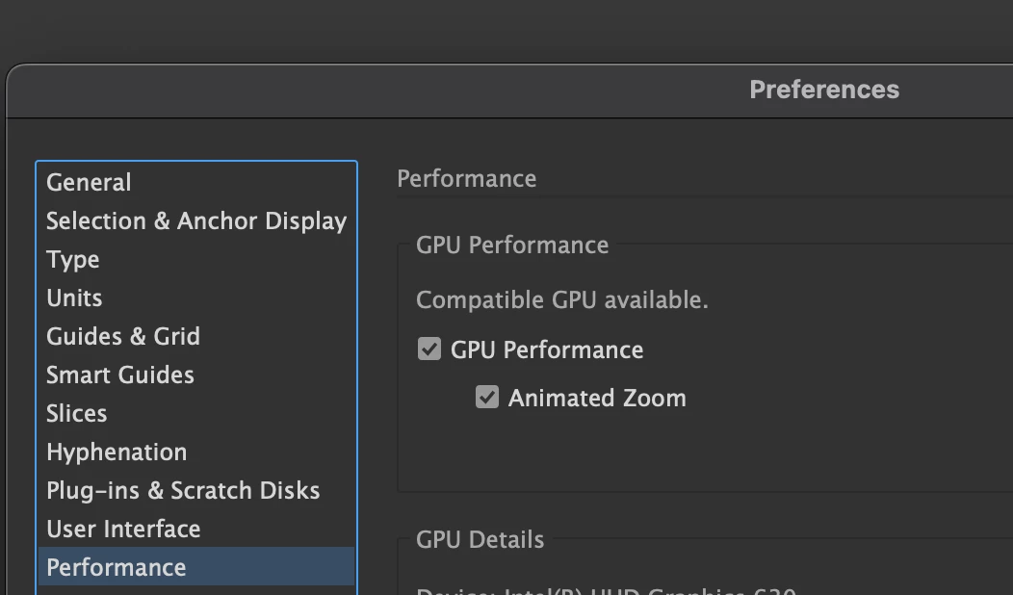Select Guides & Grid in the sidebar
Screen dimensions: 1013x595
coord(123,336)
